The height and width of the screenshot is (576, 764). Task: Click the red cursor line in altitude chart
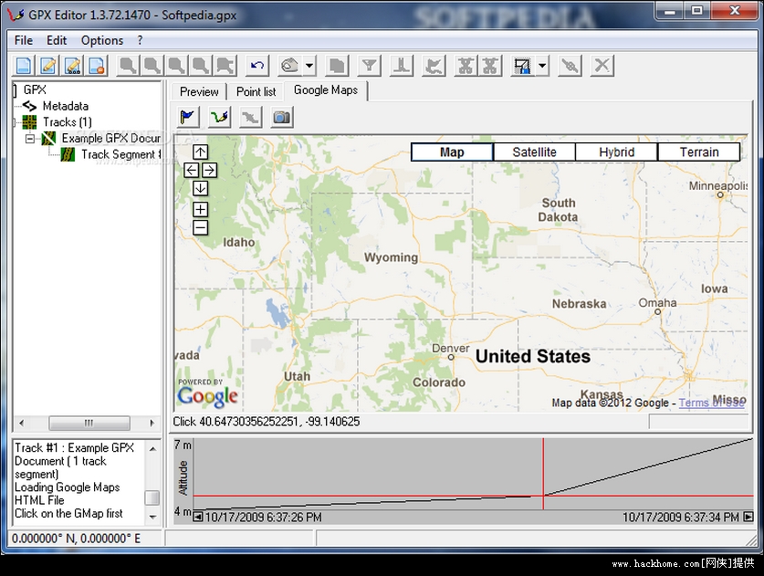[x=543, y=474]
